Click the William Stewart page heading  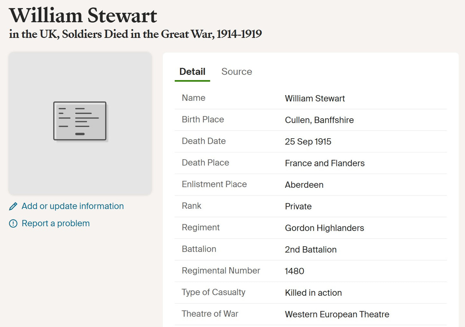click(x=83, y=15)
